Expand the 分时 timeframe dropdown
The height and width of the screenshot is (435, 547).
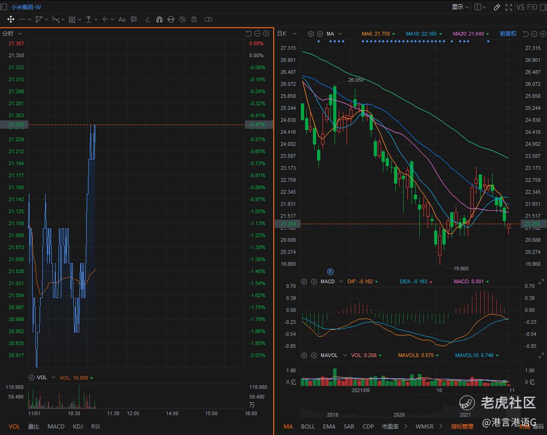coord(20,34)
